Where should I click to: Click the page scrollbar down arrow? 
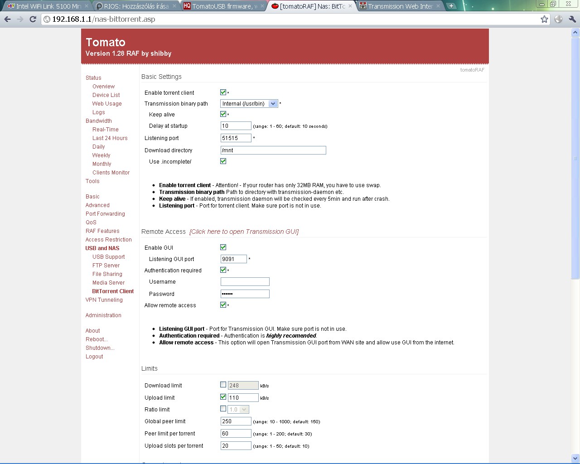click(x=575, y=459)
